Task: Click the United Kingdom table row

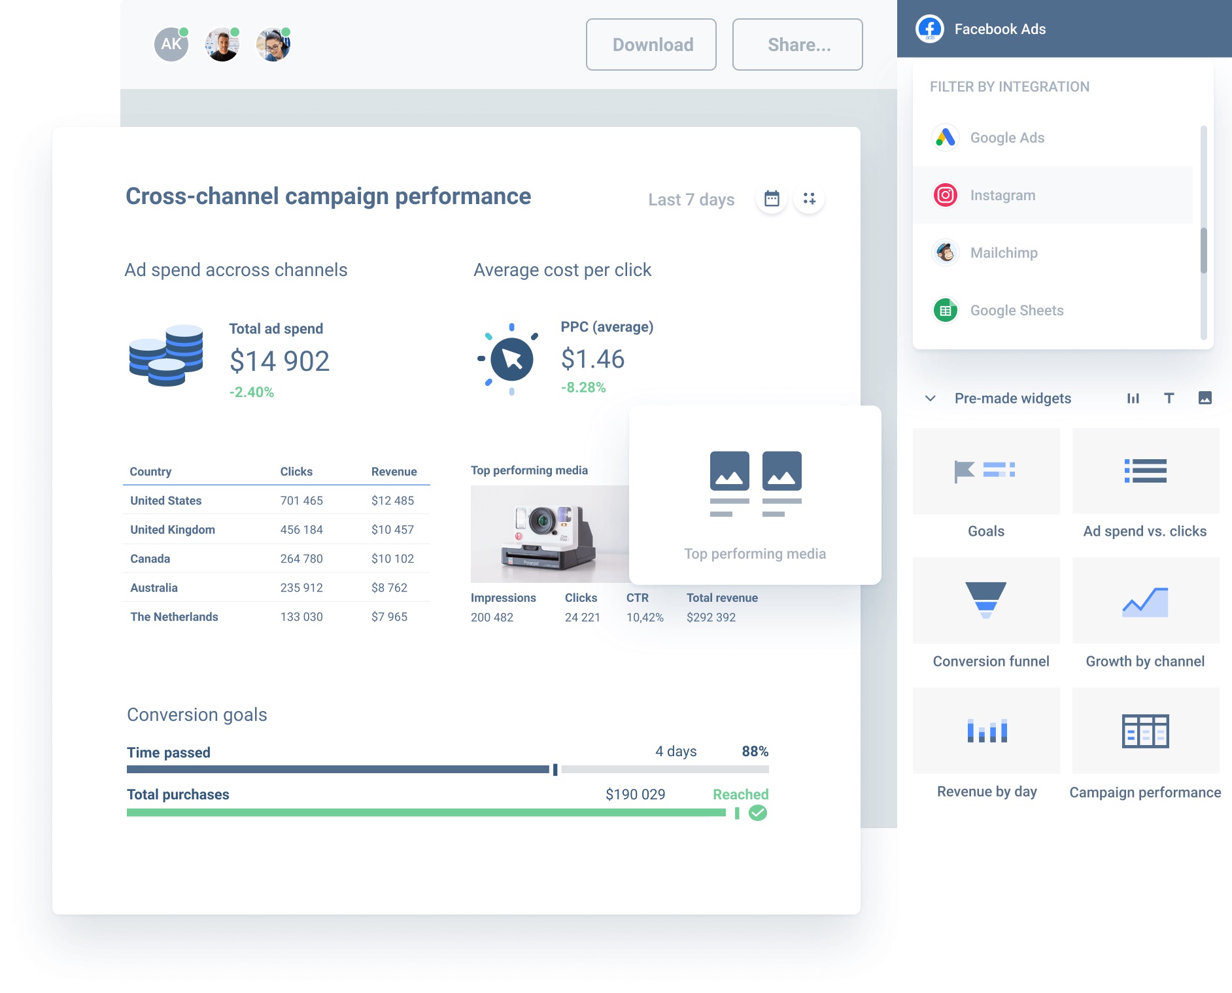Action: tap(277, 529)
